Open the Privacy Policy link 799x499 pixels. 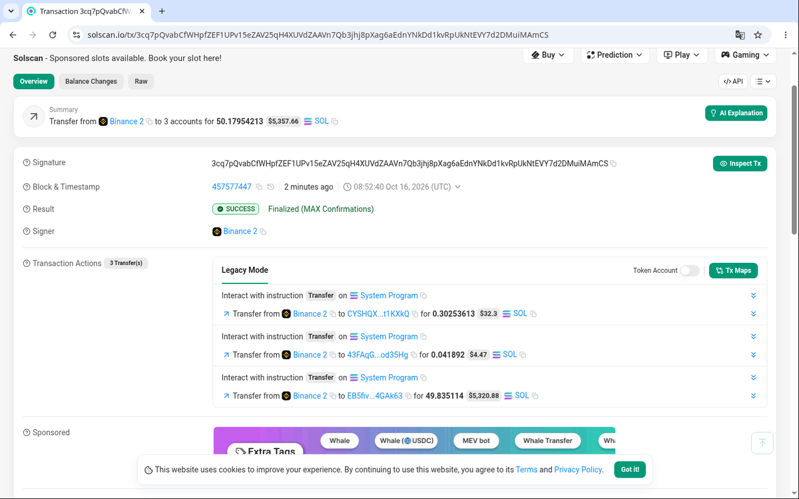pyautogui.click(x=578, y=470)
